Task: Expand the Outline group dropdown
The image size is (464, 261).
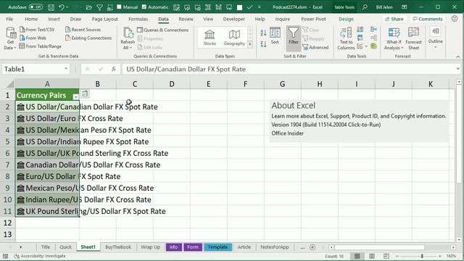Action: [x=435, y=38]
